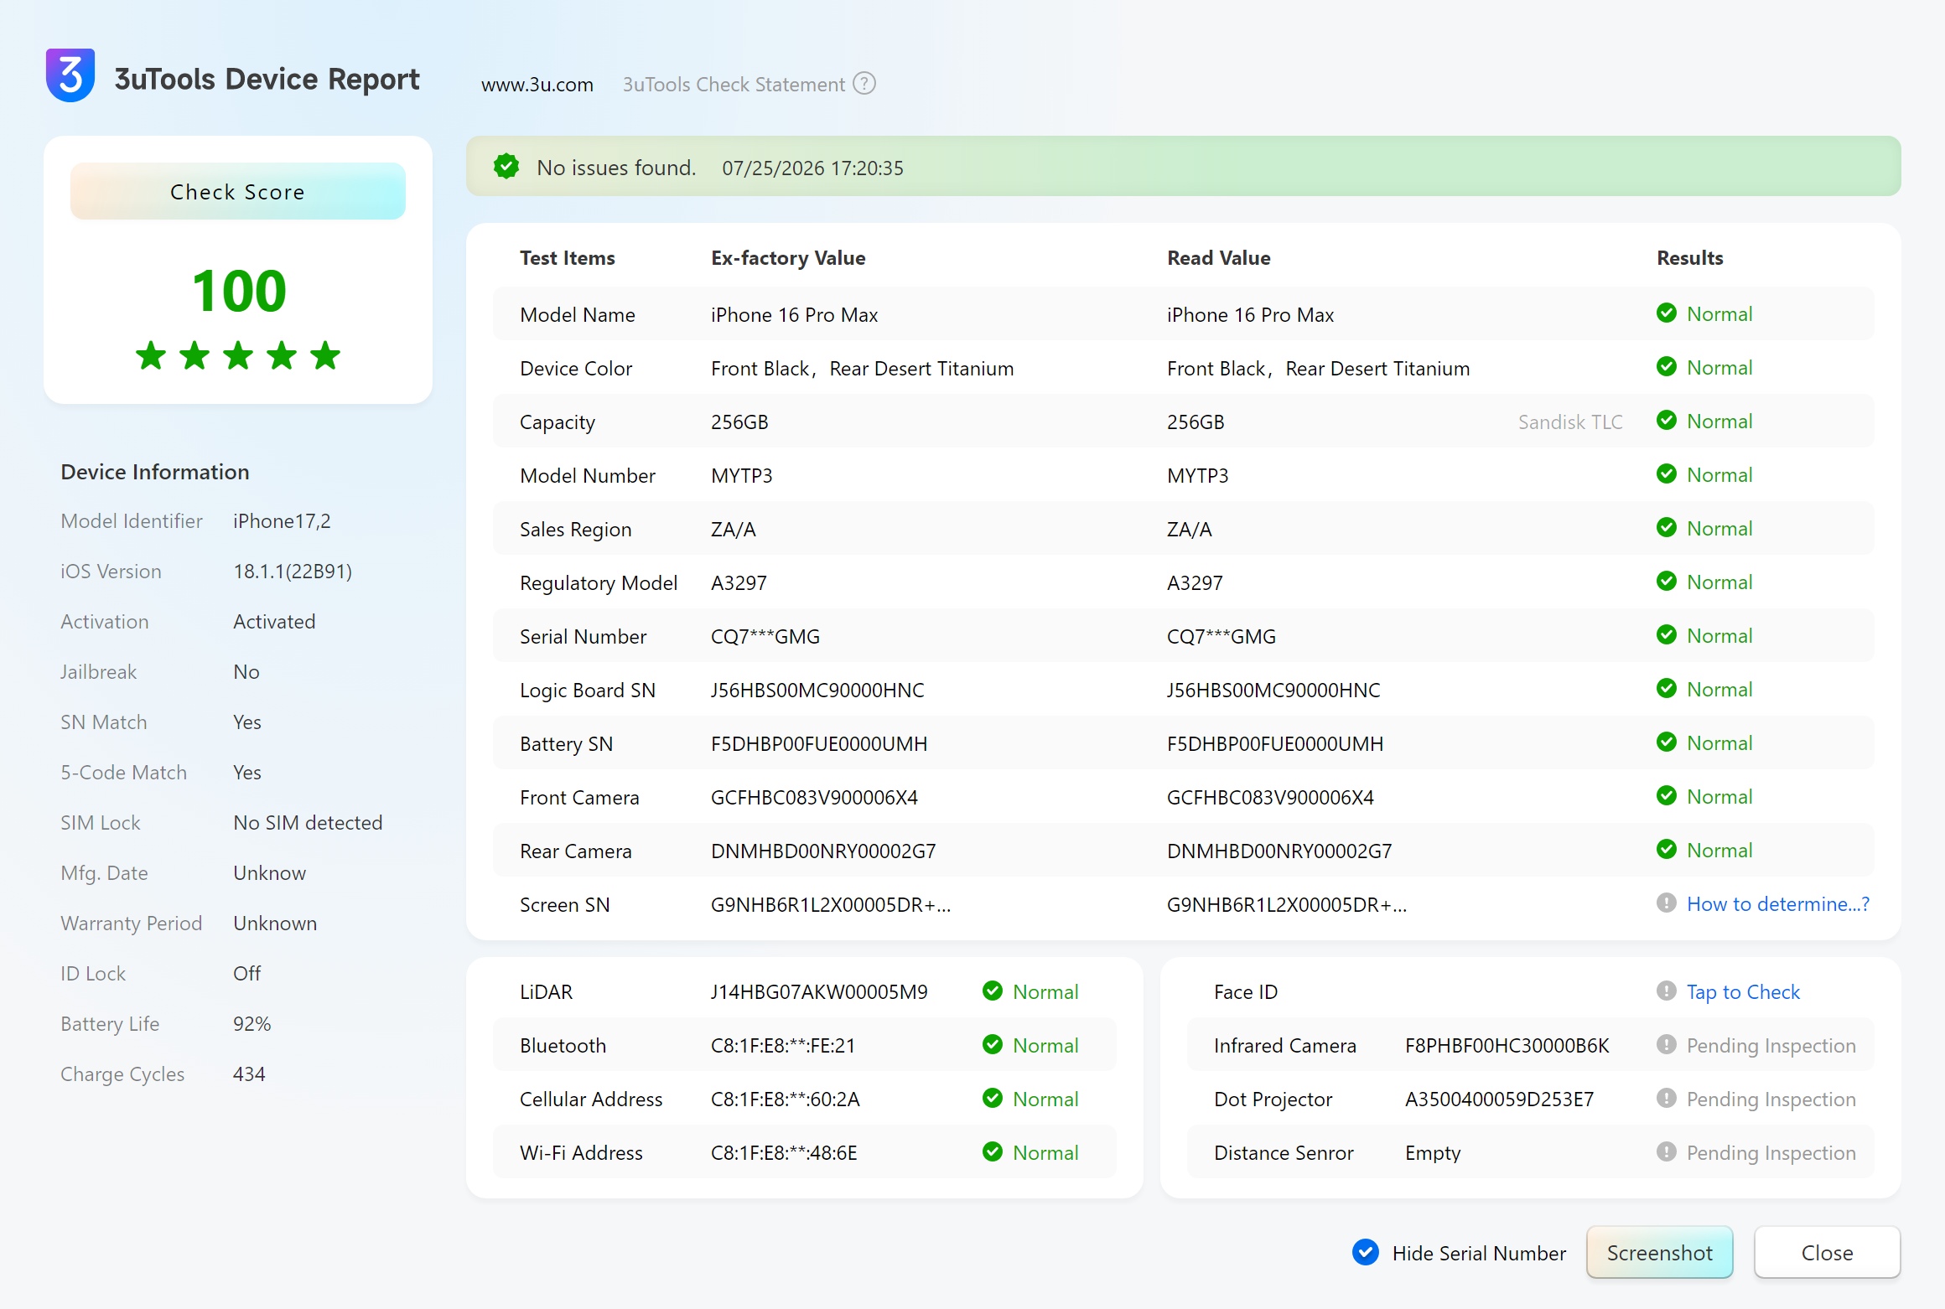Screen dimensions: 1945x1309
Task: Click the green shield icon beside No issues found
Action: point(506,167)
